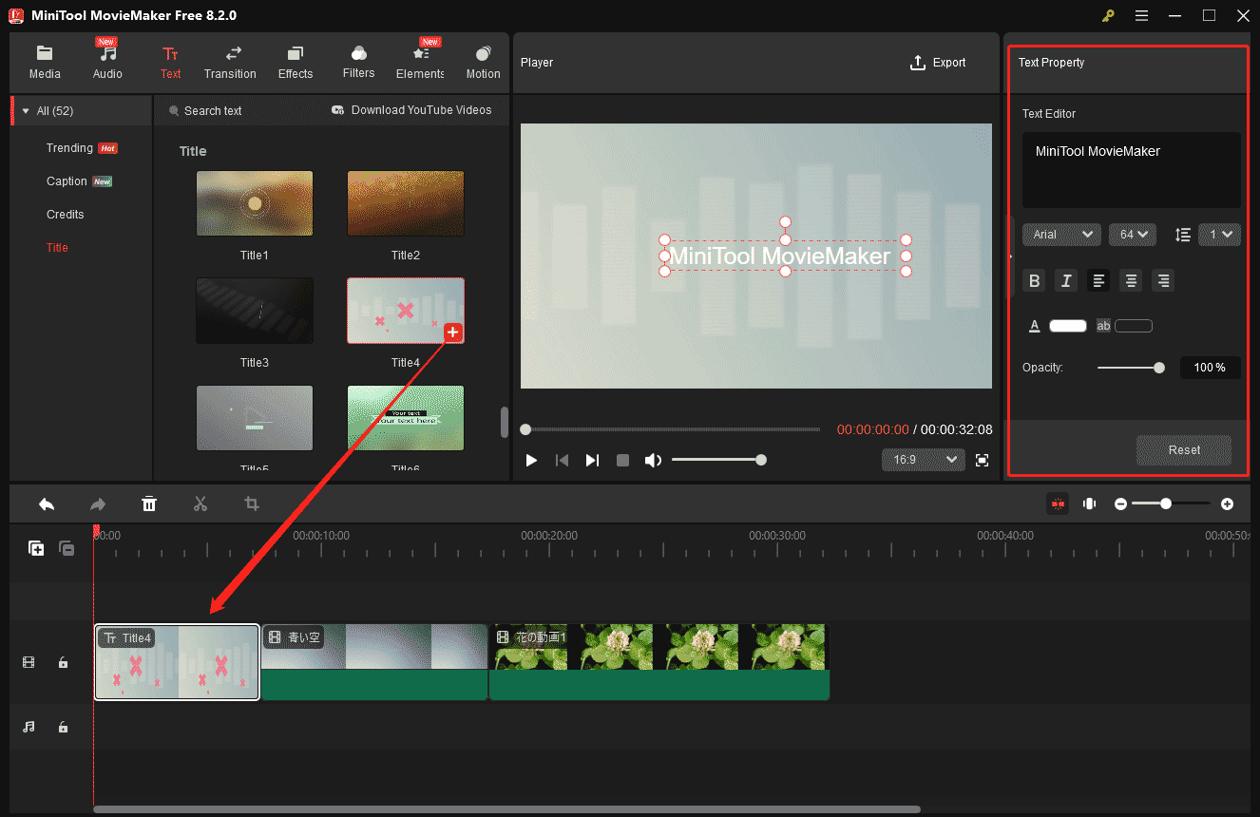Open the Arial font dropdown
Viewport: 1260px width, 817px height.
tap(1061, 235)
